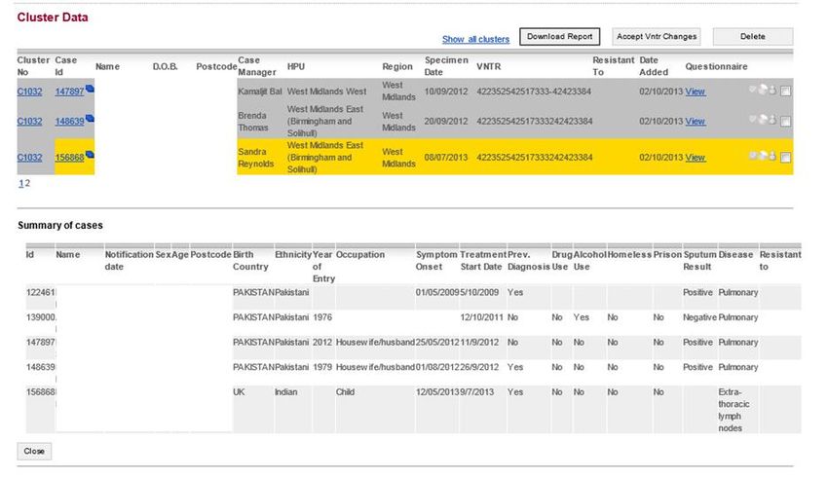Click the Cluster Data heading
828x478 pixels.
pos(53,17)
